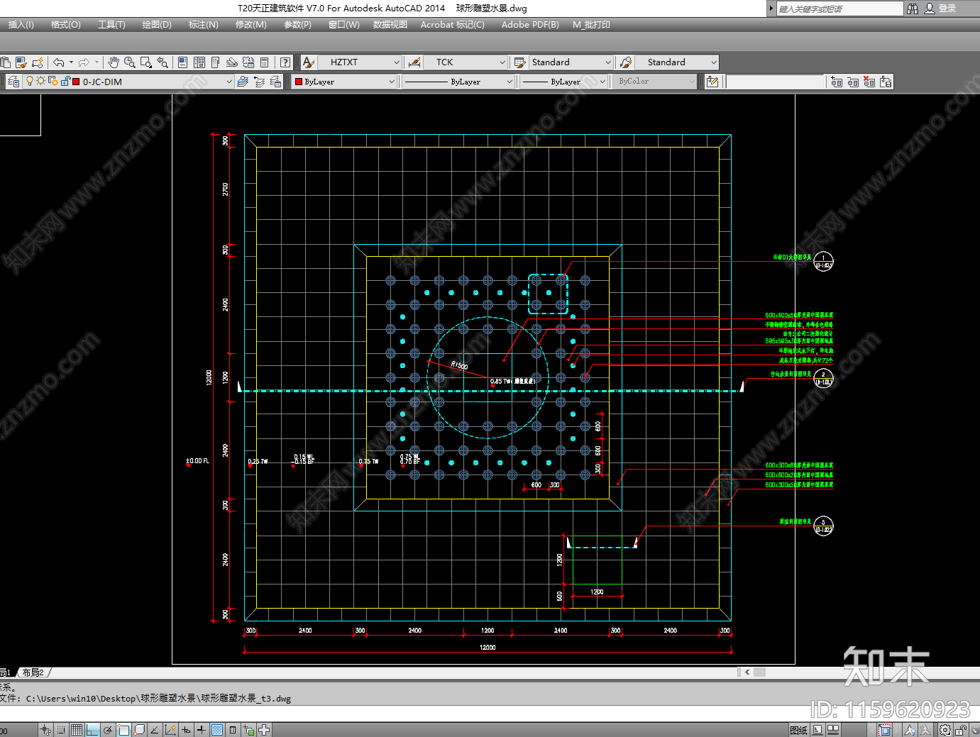
Task: Open the 标注(N) menu
Action: (x=203, y=25)
